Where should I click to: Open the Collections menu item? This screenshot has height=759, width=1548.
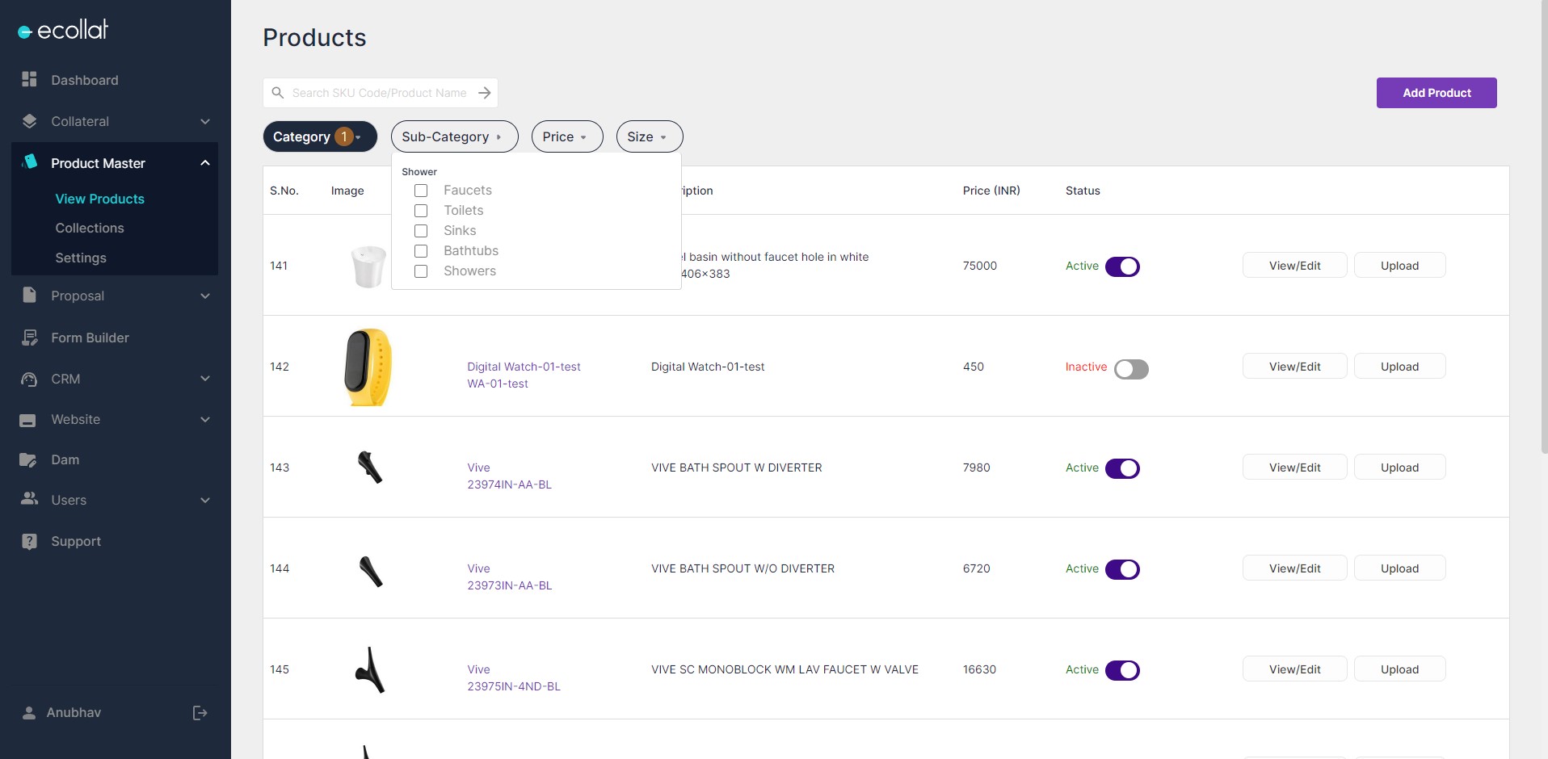click(x=89, y=228)
